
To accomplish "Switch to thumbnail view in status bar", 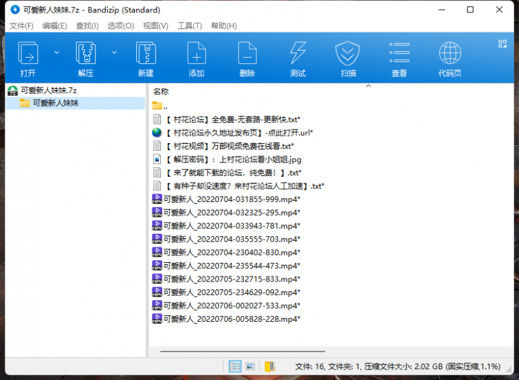I will tap(250, 366).
